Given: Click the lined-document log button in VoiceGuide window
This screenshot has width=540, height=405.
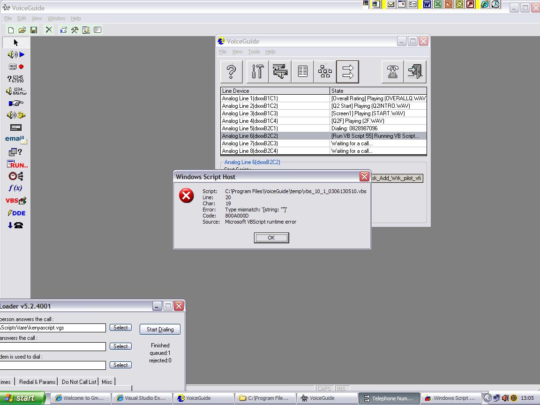Looking at the screenshot, I should coord(303,72).
